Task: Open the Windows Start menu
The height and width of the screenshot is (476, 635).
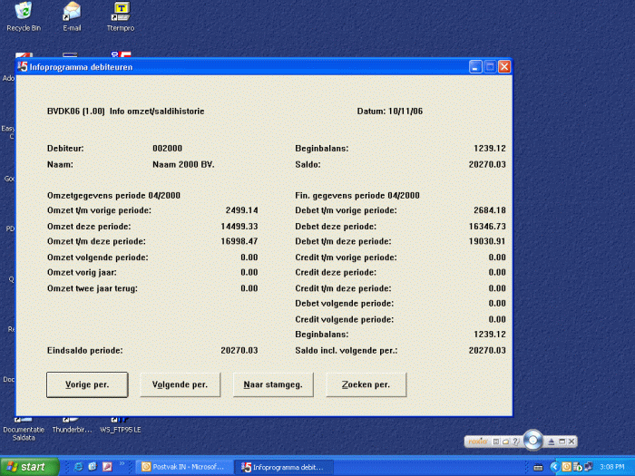Action: (29, 467)
